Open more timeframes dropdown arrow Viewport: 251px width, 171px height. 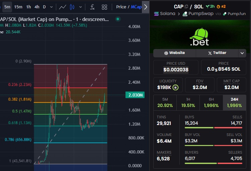point(52,7)
